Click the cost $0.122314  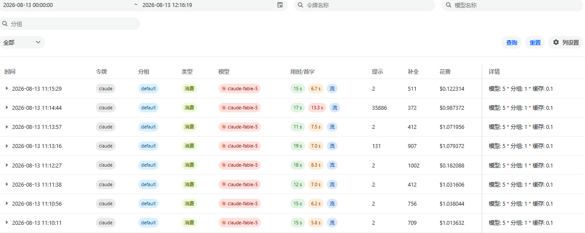pos(452,89)
